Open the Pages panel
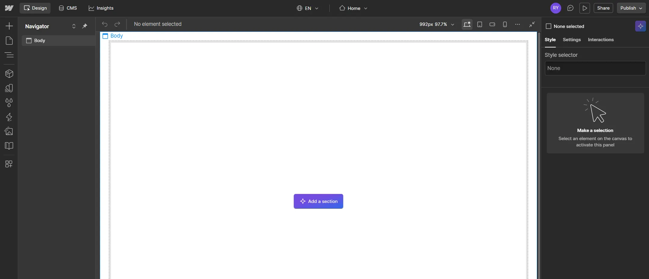The height and width of the screenshot is (279, 649). coord(9,41)
